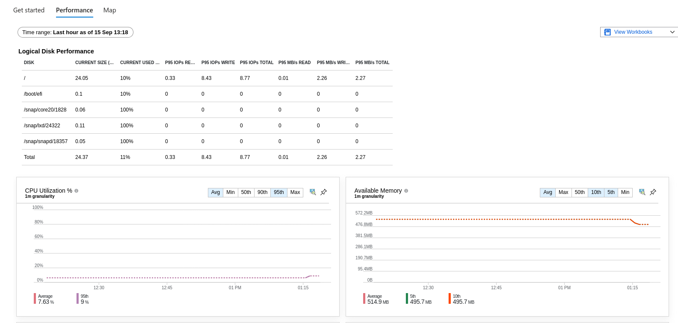This screenshot has width=678, height=323.
Task: Toggle Avg series on CPU Utilization chart
Action: click(x=216, y=193)
